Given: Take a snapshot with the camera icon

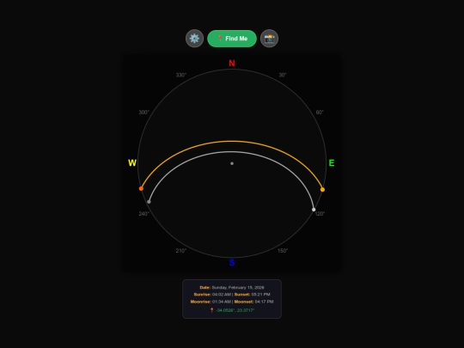Looking at the screenshot, I should 269,39.
